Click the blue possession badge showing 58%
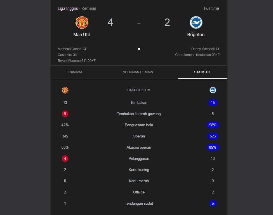The image size is (273, 215). (213, 125)
